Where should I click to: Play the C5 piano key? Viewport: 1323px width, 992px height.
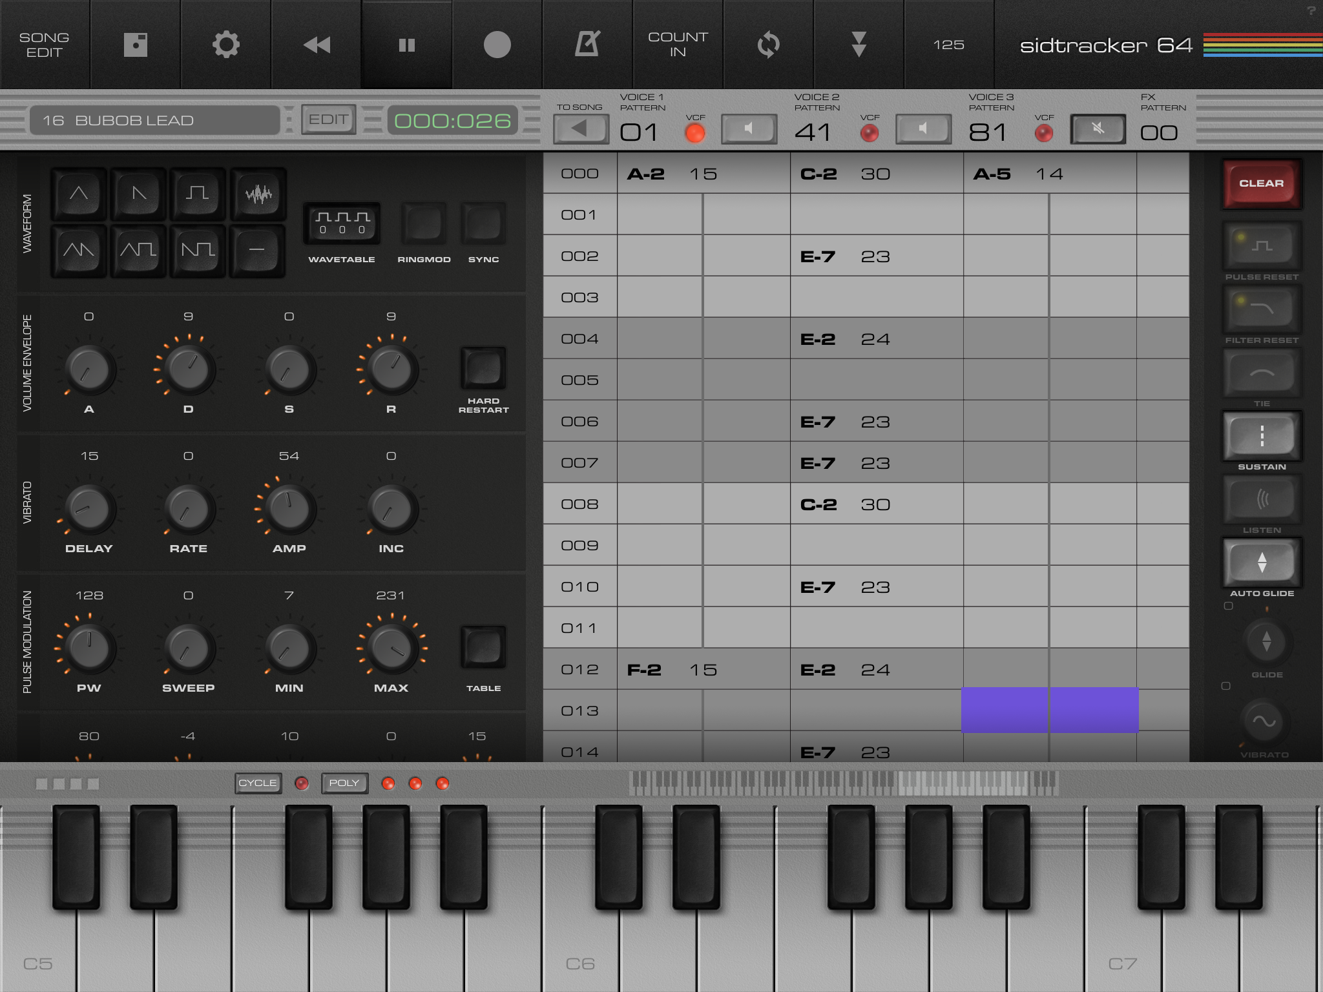[39, 949]
